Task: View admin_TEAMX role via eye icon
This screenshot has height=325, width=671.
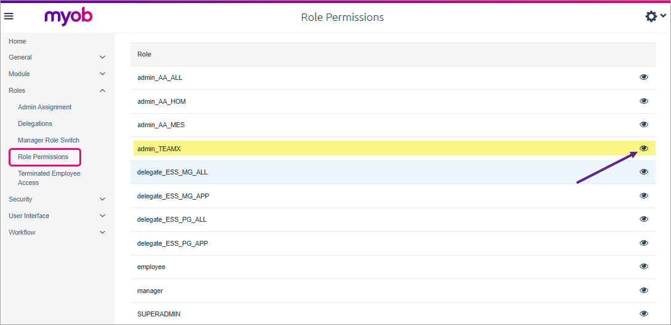Action: (x=644, y=149)
